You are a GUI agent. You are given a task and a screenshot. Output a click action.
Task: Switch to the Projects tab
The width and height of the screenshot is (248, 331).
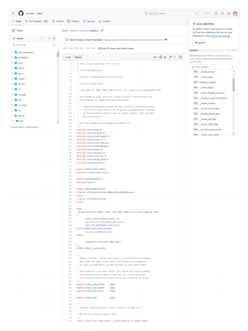pyautogui.click(x=73, y=21)
